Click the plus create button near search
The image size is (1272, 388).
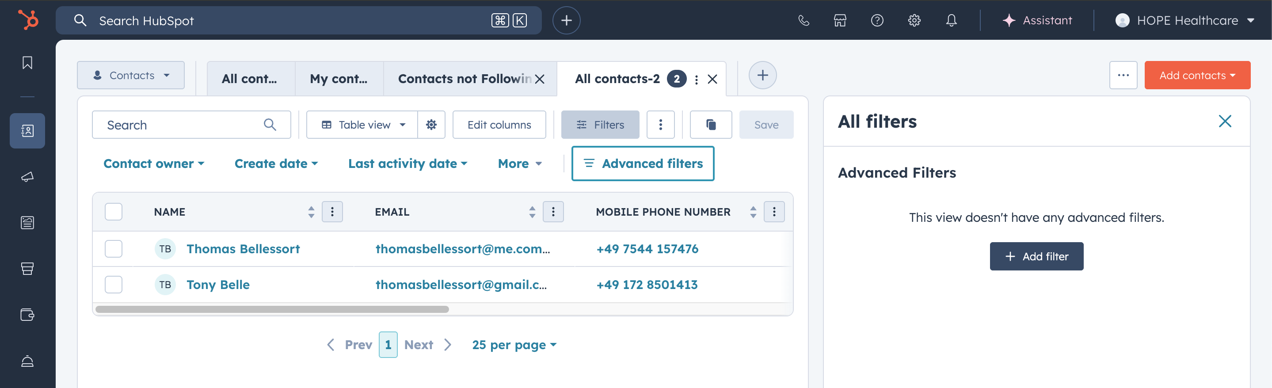[566, 20]
